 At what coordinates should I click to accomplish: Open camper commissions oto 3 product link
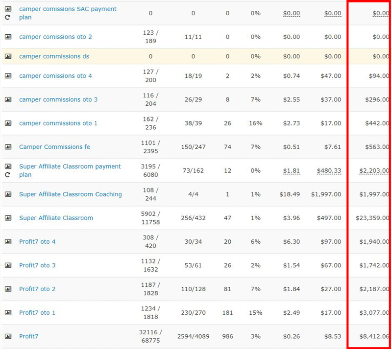tap(58, 100)
